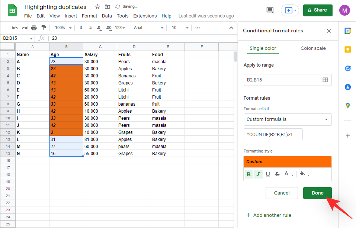Click the COUNTIF formula input field
This screenshot has height=228, width=356.
[273, 134]
